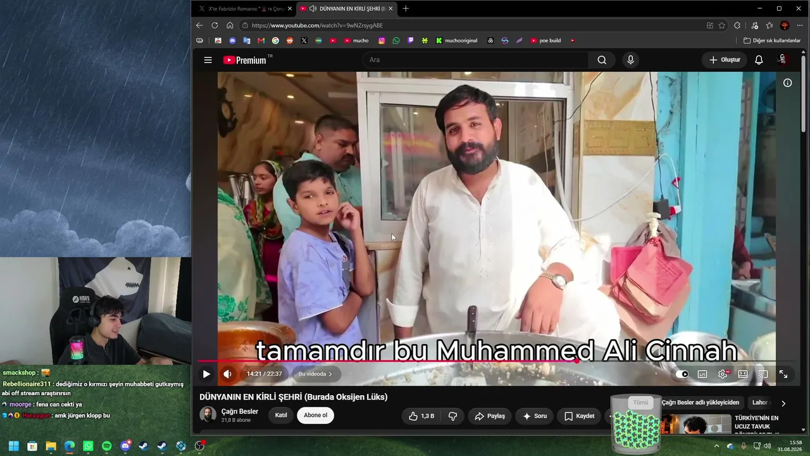Open the Instagram bookmark icon
810x456 pixels.
click(382, 41)
